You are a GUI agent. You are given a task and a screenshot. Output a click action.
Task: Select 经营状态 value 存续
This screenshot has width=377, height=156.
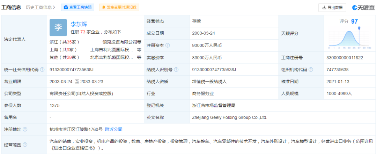[197, 21]
